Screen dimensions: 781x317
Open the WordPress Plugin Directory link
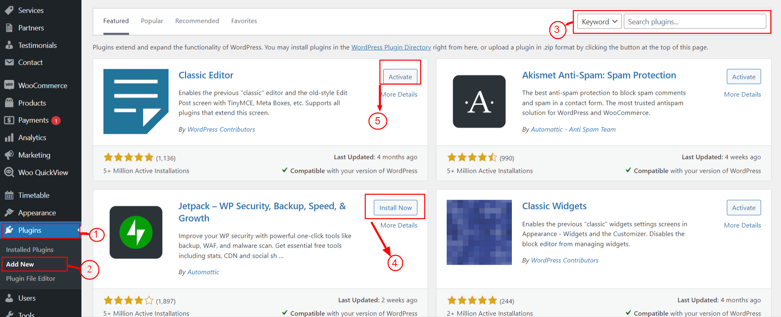click(x=391, y=47)
